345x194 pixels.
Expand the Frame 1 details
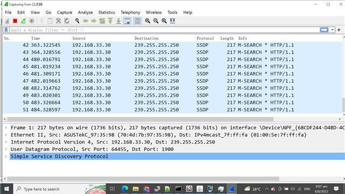coord(6,128)
